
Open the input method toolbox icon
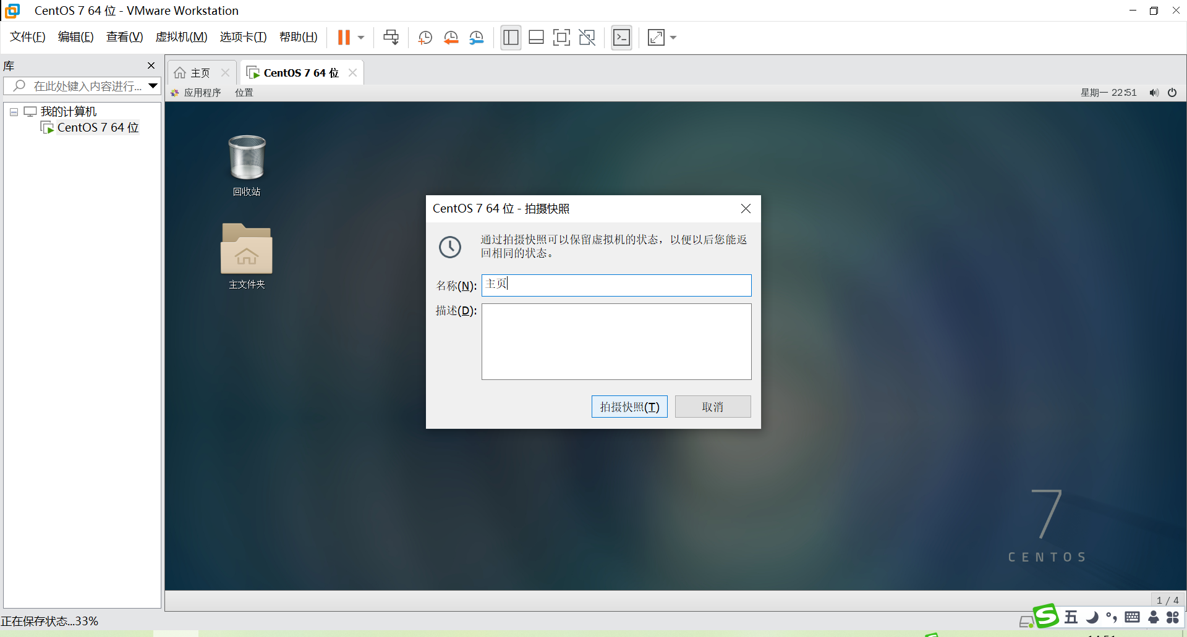point(1173,617)
